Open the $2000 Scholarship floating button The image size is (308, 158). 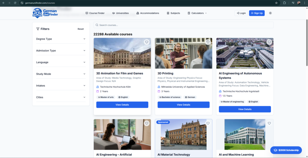pyautogui.click(x=286, y=150)
